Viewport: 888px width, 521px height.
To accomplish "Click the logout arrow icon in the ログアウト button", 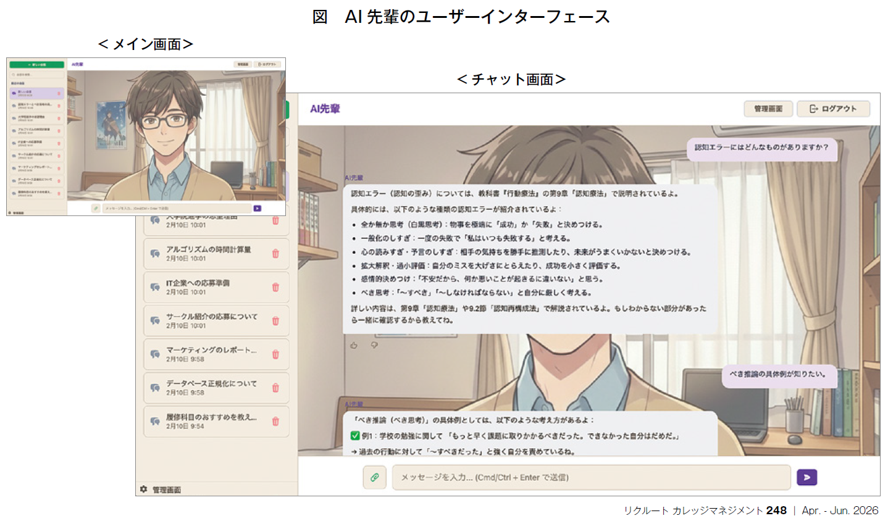I will click(x=813, y=109).
